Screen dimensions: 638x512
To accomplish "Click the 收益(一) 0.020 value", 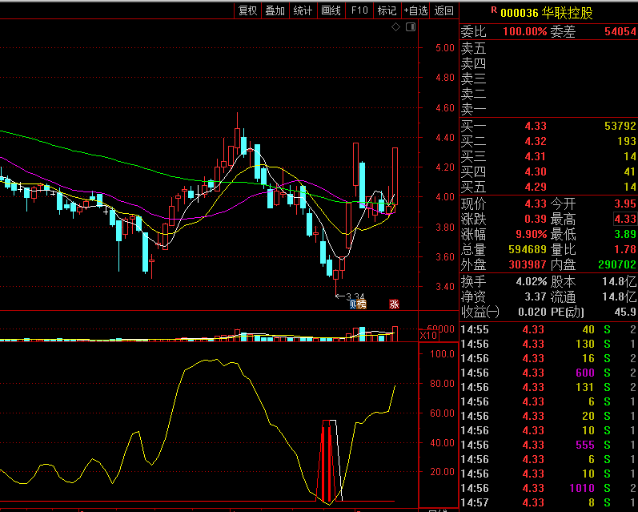I will pos(532,312).
